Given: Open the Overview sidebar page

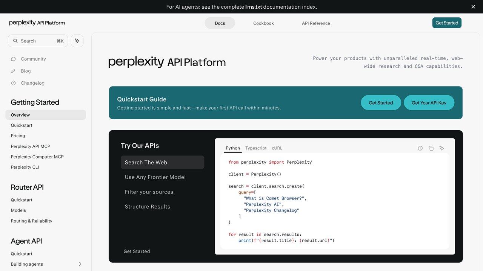Looking at the screenshot, I should pyautogui.click(x=46, y=115).
